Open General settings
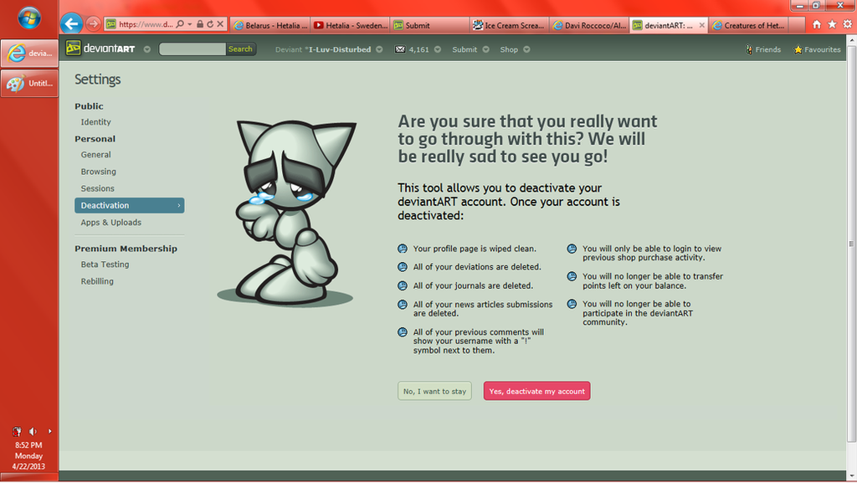This screenshot has height=483, width=857. tap(95, 155)
